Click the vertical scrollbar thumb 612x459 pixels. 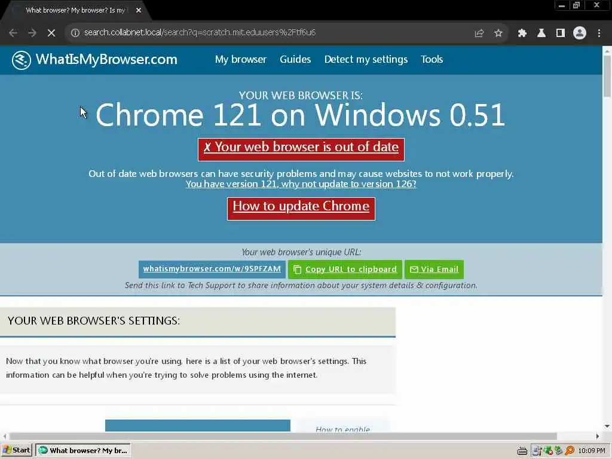607,76
